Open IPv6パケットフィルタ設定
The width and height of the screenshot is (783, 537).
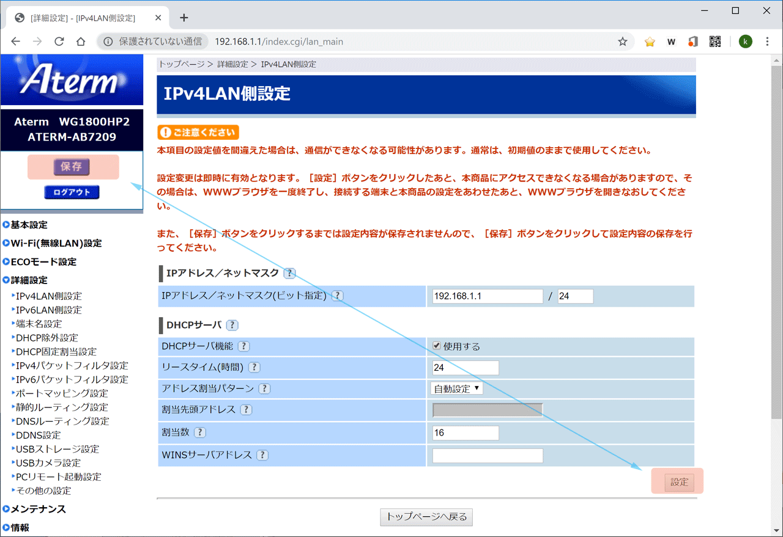pyautogui.click(x=72, y=379)
